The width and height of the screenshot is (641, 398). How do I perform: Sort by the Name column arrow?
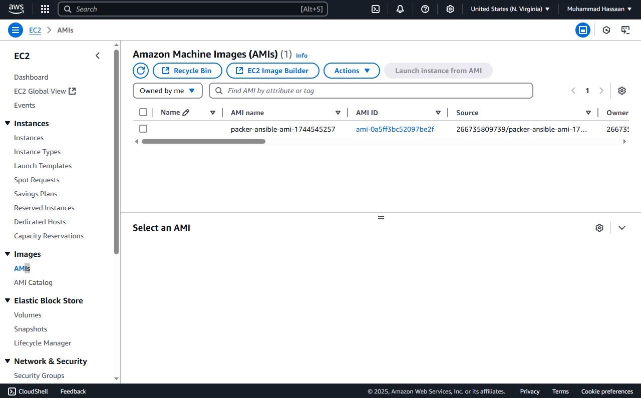[213, 113]
